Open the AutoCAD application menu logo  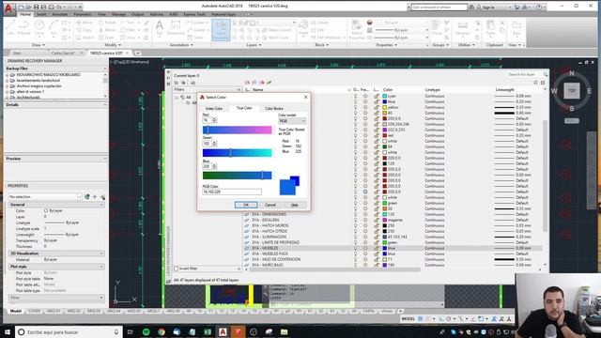(8, 9)
